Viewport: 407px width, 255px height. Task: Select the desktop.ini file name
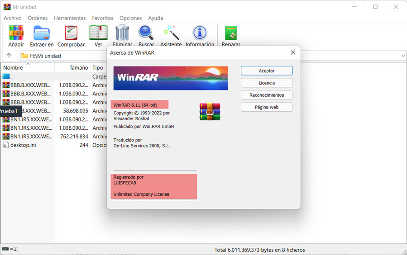23,145
